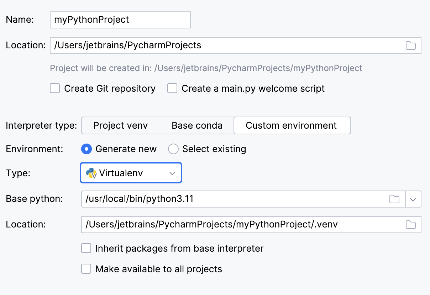Switch to the Project venv interpreter tab
Image resolution: width=430 pixels, height=295 pixels.
(121, 125)
